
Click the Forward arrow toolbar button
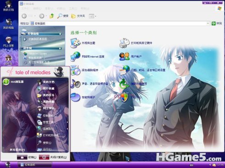tap(42, 16)
